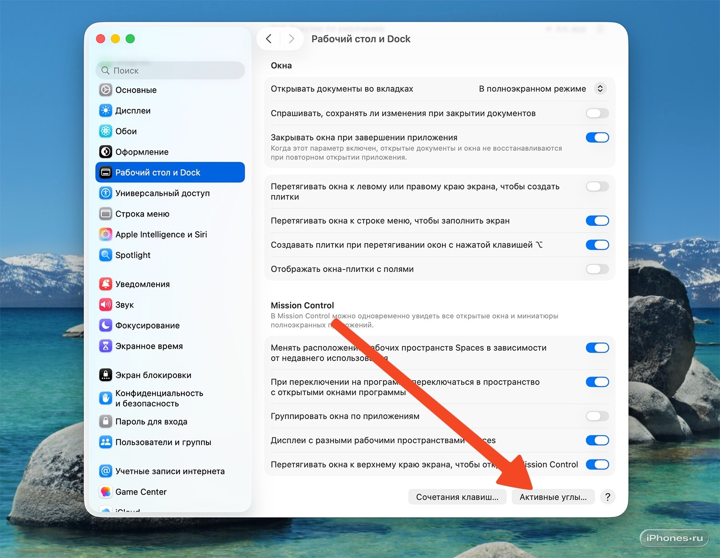Viewport: 720px width, 558px height.
Task: Select Звук in the sidebar
Action: pyautogui.click(x=170, y=304)
